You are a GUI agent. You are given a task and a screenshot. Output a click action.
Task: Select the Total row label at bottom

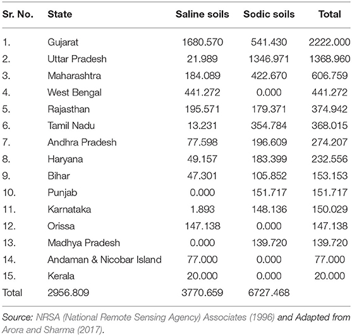[12, 293]
